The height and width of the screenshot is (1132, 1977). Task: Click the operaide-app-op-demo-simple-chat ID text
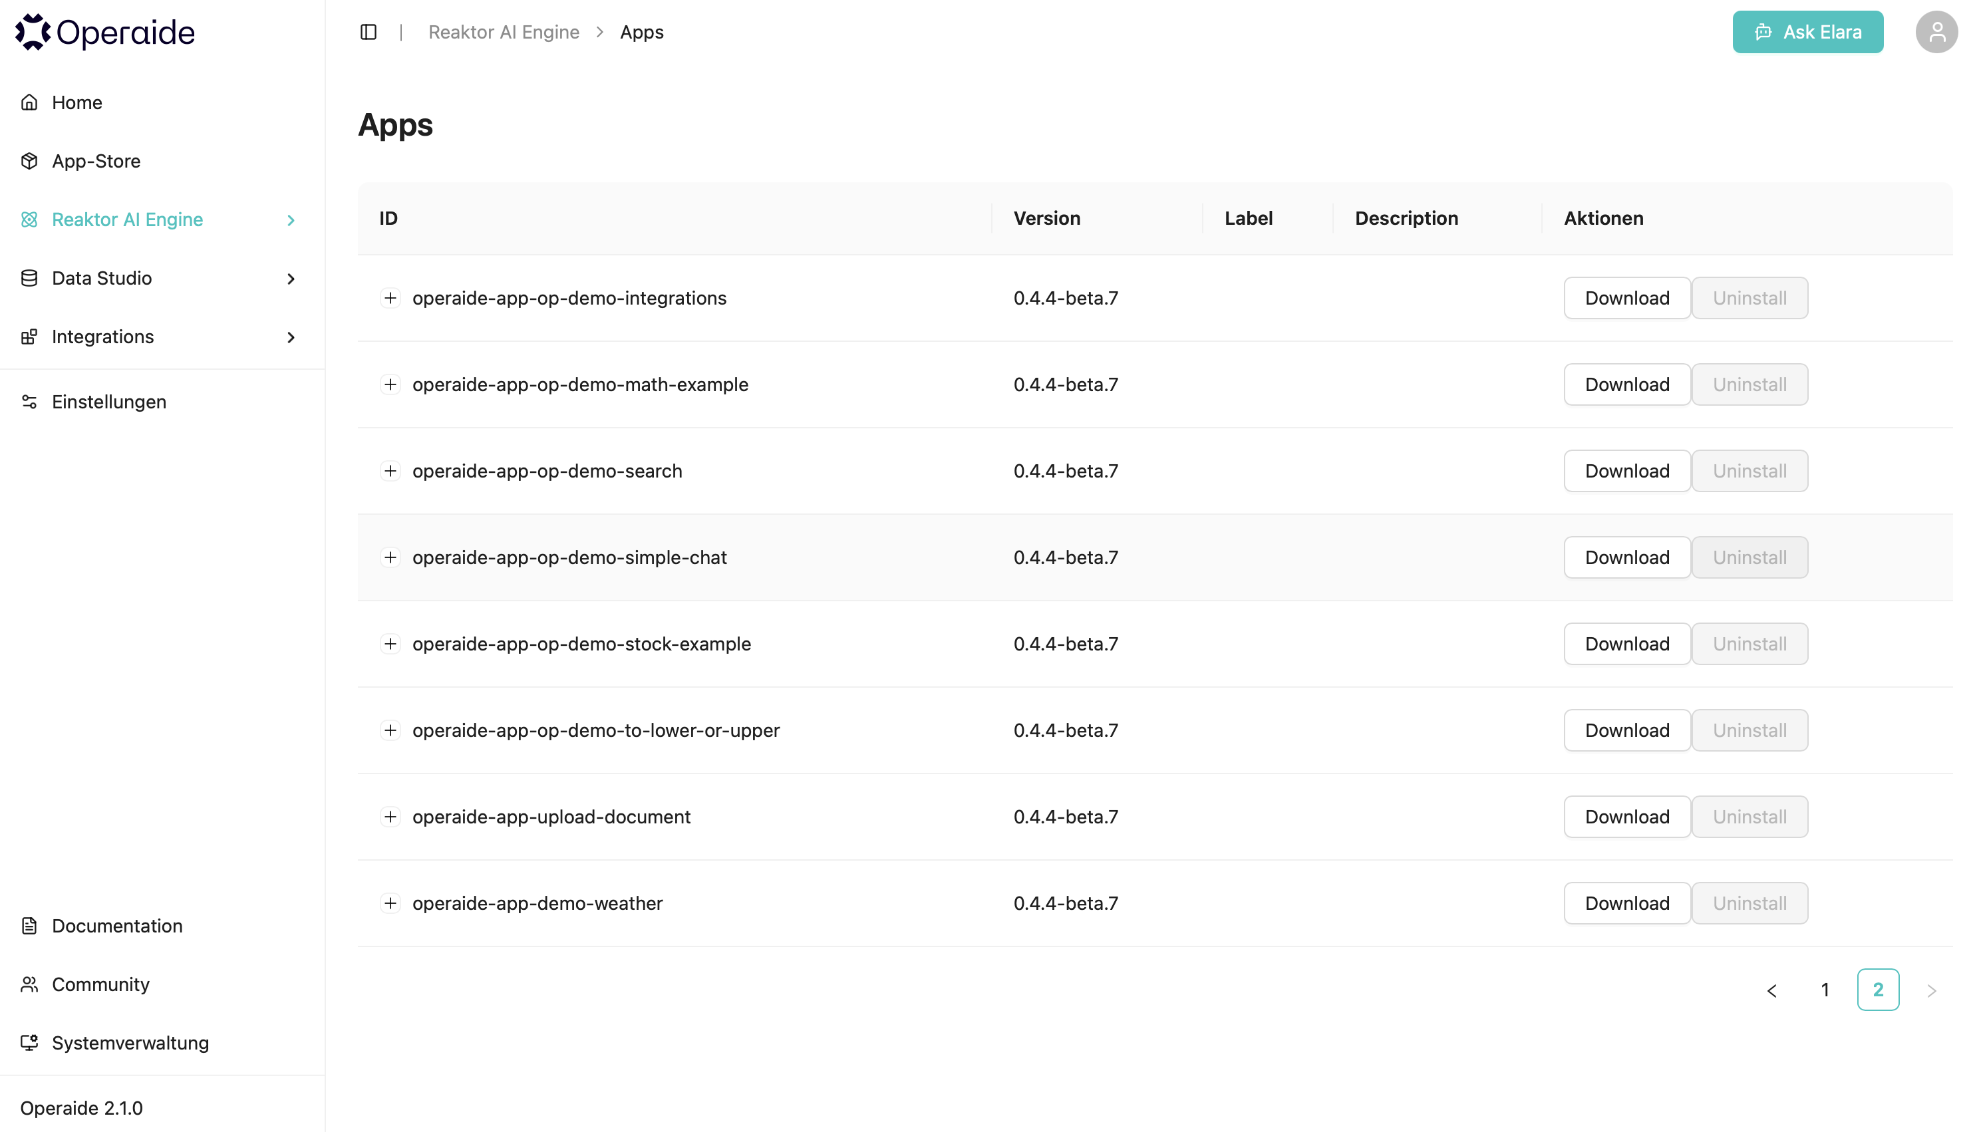click(570, 557)
